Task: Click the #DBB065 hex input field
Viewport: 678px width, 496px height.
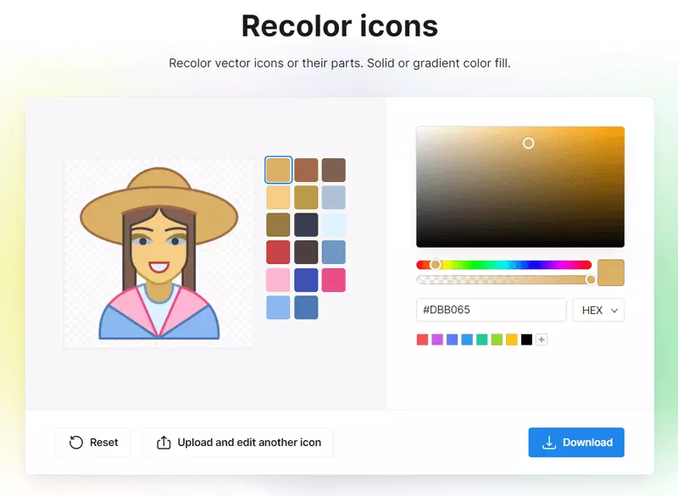Action: point(492,310)
